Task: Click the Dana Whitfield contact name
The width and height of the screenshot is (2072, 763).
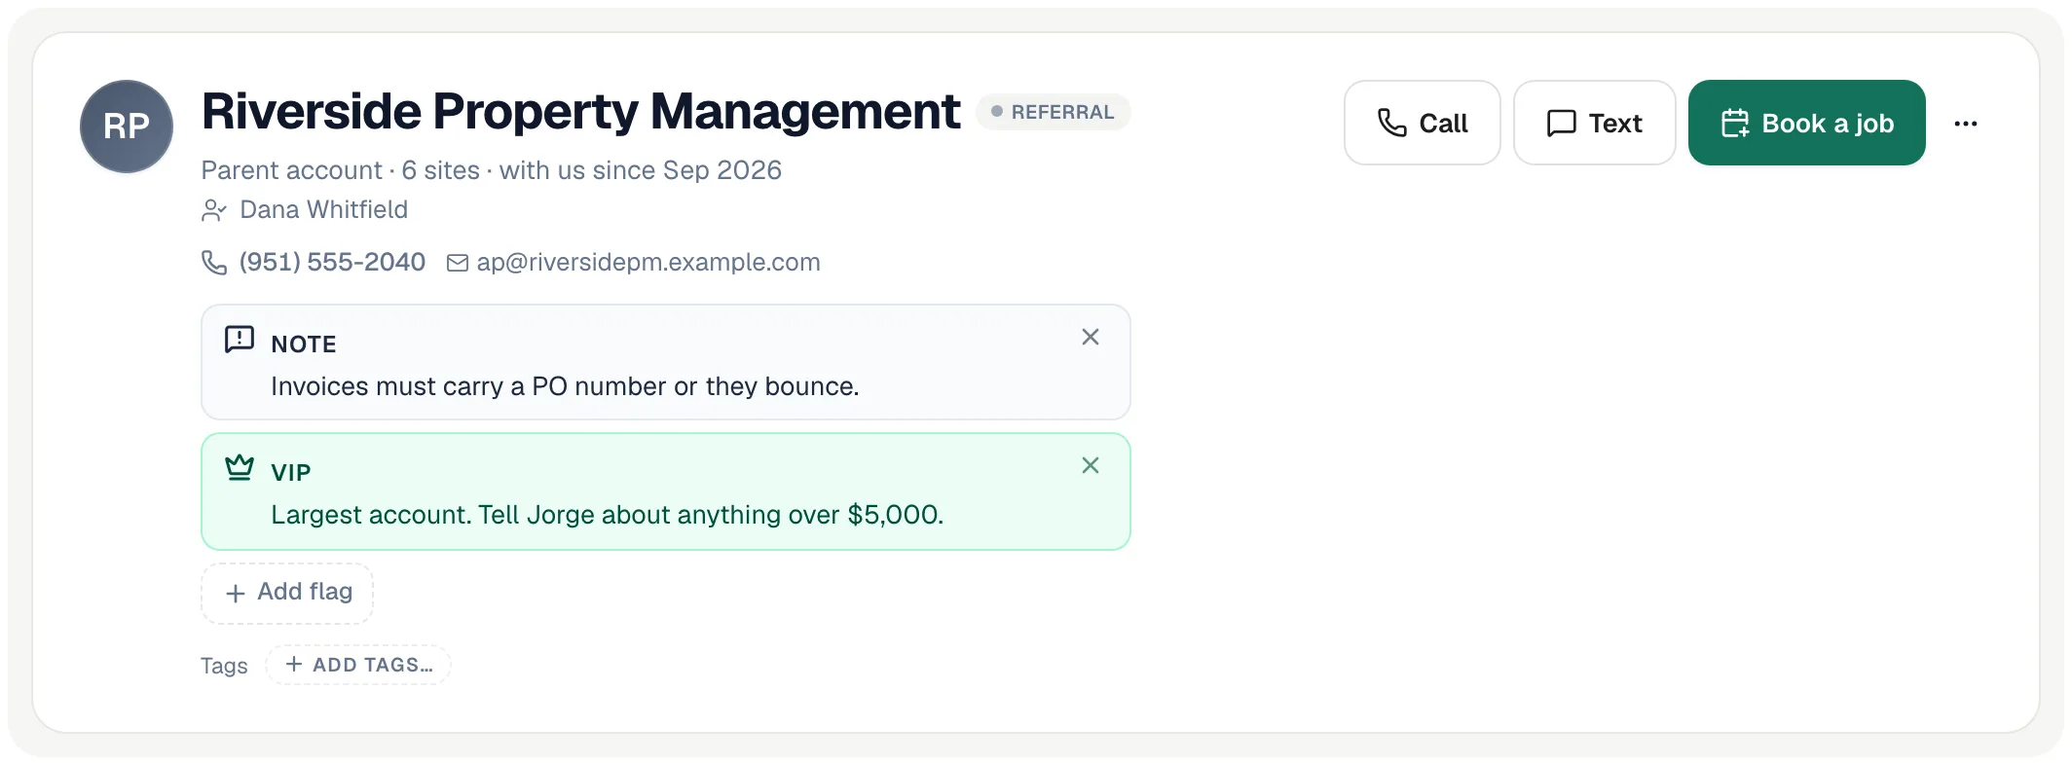Action: click(x=324, y=209)
